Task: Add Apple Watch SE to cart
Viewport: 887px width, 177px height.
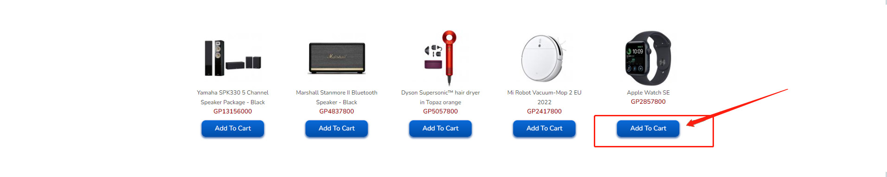Action: [x=648, y=128]
